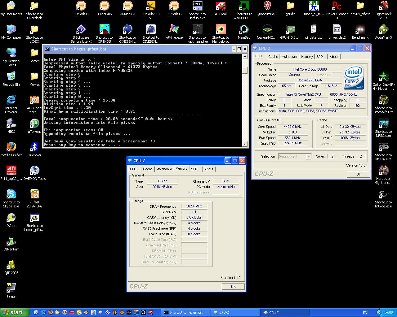397x317 pixels.
Task: Open About tab in CPU window
Action: click(x=334, y=57)
